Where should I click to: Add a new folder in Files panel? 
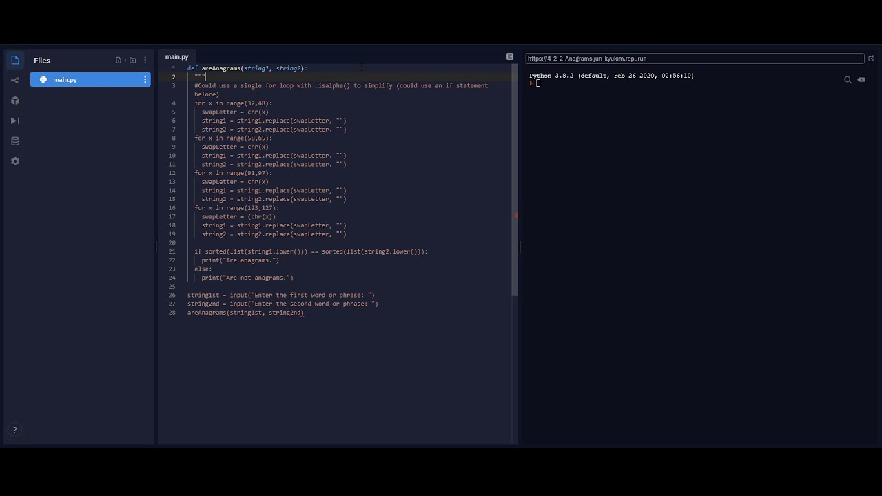pos(133,61)
